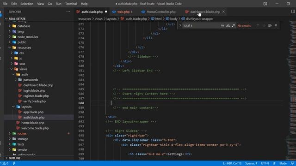Close the find widget

pos(276,25)
